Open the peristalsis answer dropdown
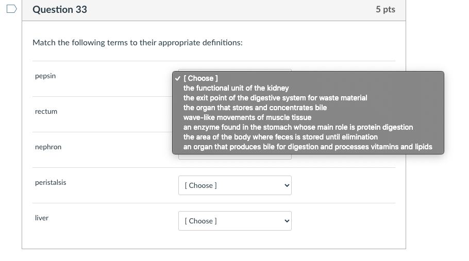Screen dimensions: 469x261 (x=235, y=185)
